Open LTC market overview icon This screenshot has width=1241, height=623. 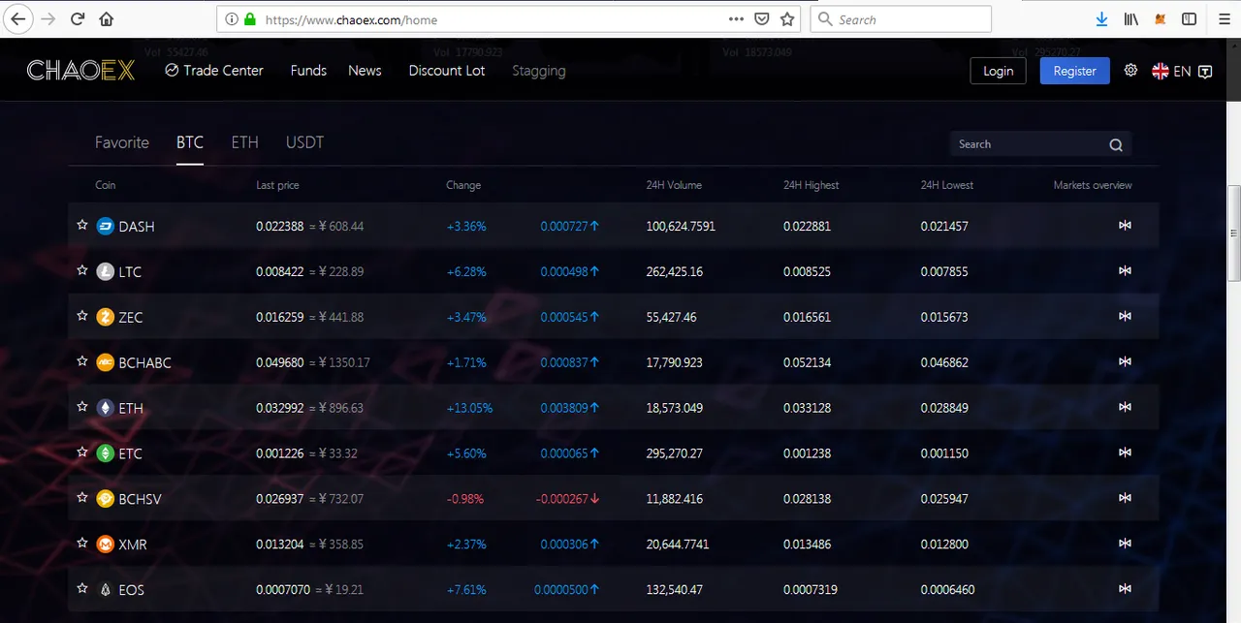(1125, 270)
